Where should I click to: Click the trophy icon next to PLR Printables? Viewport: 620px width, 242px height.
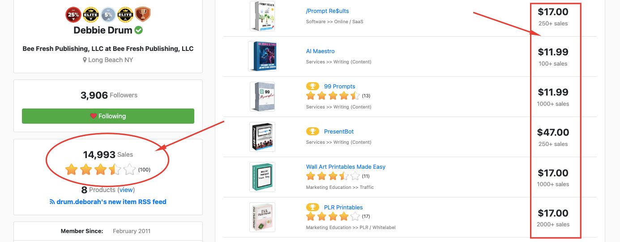coord(312,207)
